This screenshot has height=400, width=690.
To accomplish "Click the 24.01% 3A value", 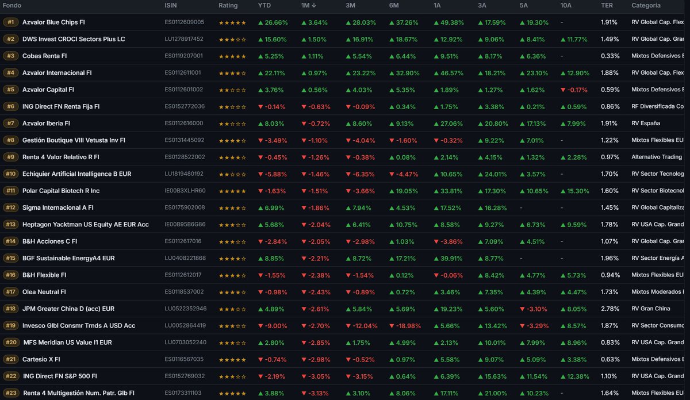I will click(x=492, y=174).
